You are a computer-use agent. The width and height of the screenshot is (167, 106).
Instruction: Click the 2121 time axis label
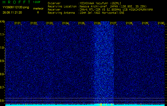[17, 23]
